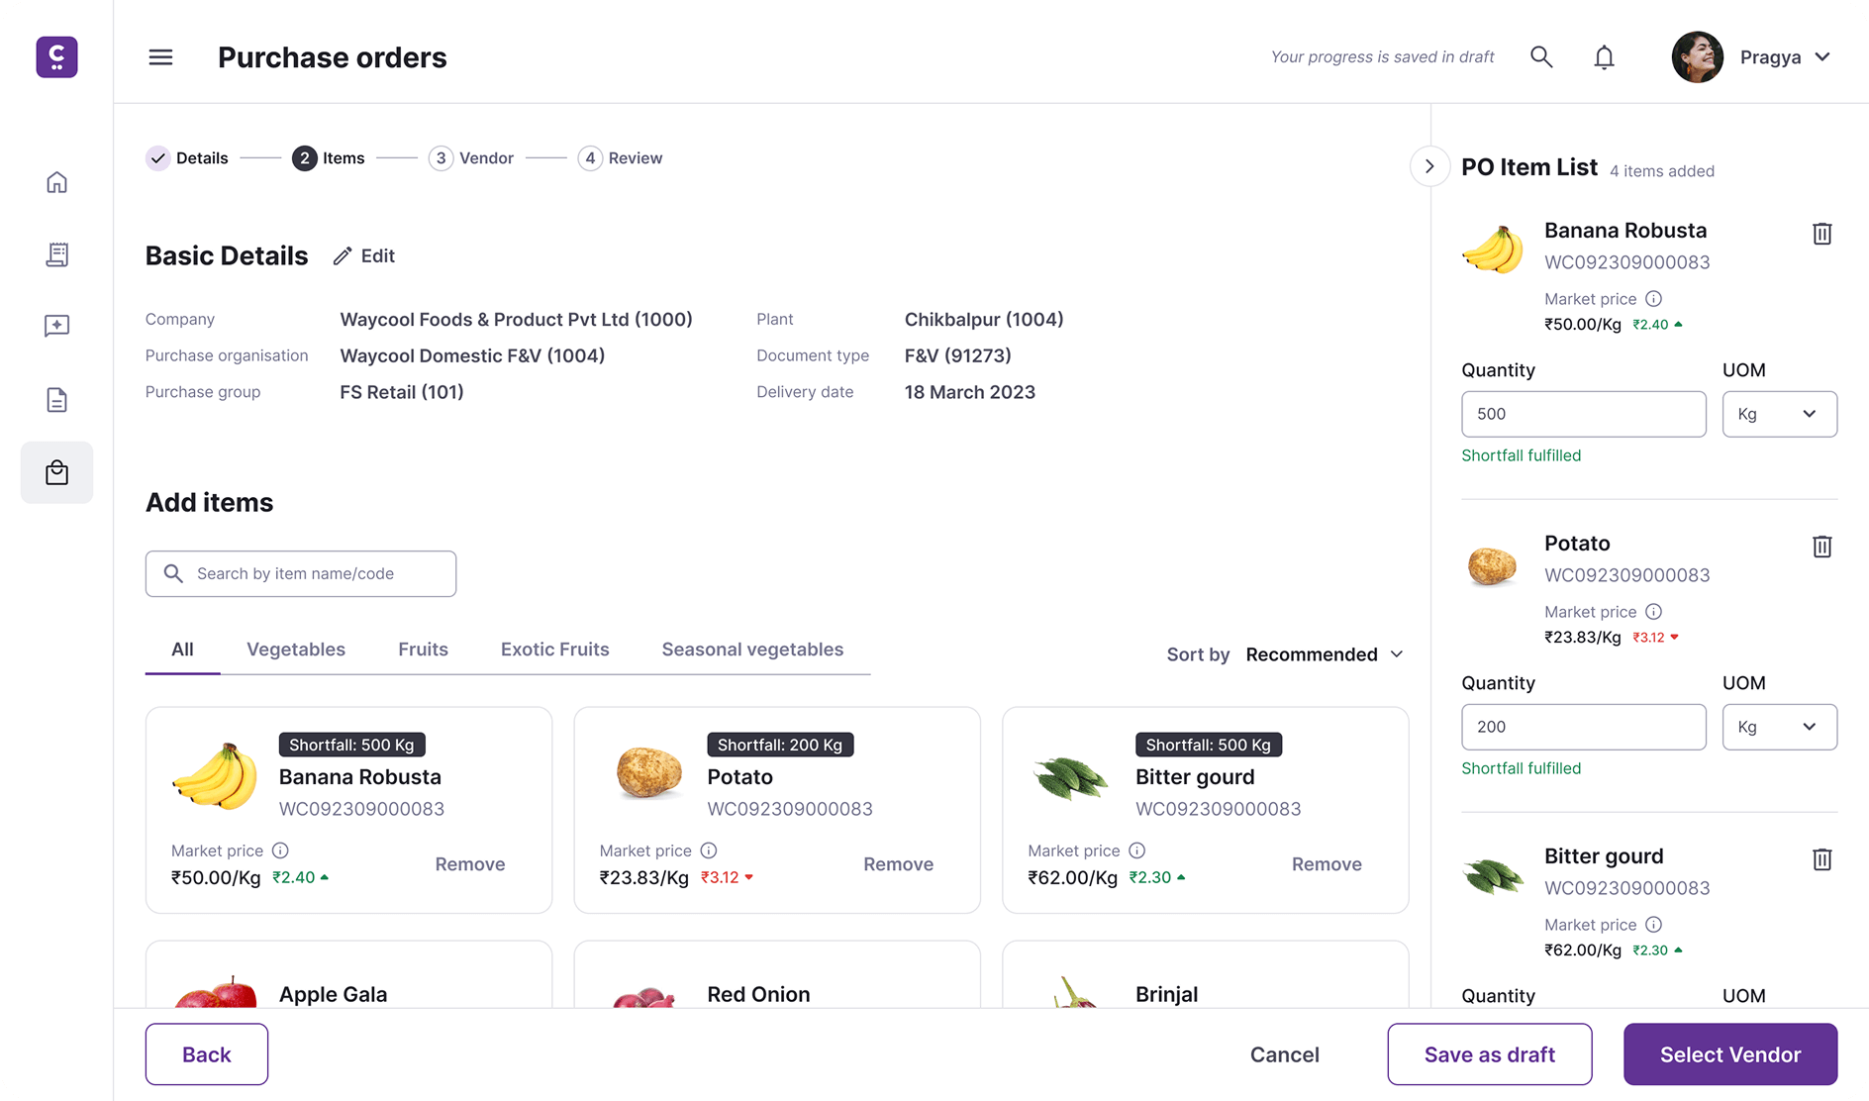Viewport: 1869px width, 1101px height.
Task: Click Edit next to Basic Details
Action: point(364,256)
